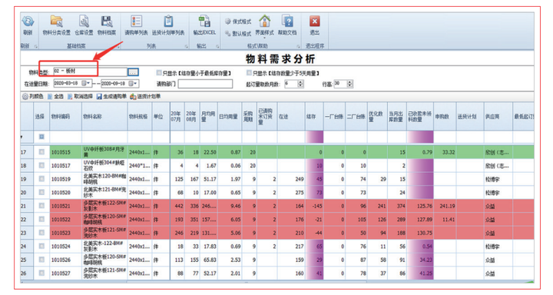Open the 送货计划单列表 delivery plan list

tap(168, 25)
